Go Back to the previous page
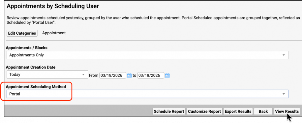 [x=263, y=112]
